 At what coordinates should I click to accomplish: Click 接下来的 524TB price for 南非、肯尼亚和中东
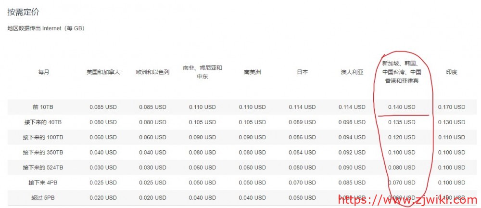(x=203, y=168)
